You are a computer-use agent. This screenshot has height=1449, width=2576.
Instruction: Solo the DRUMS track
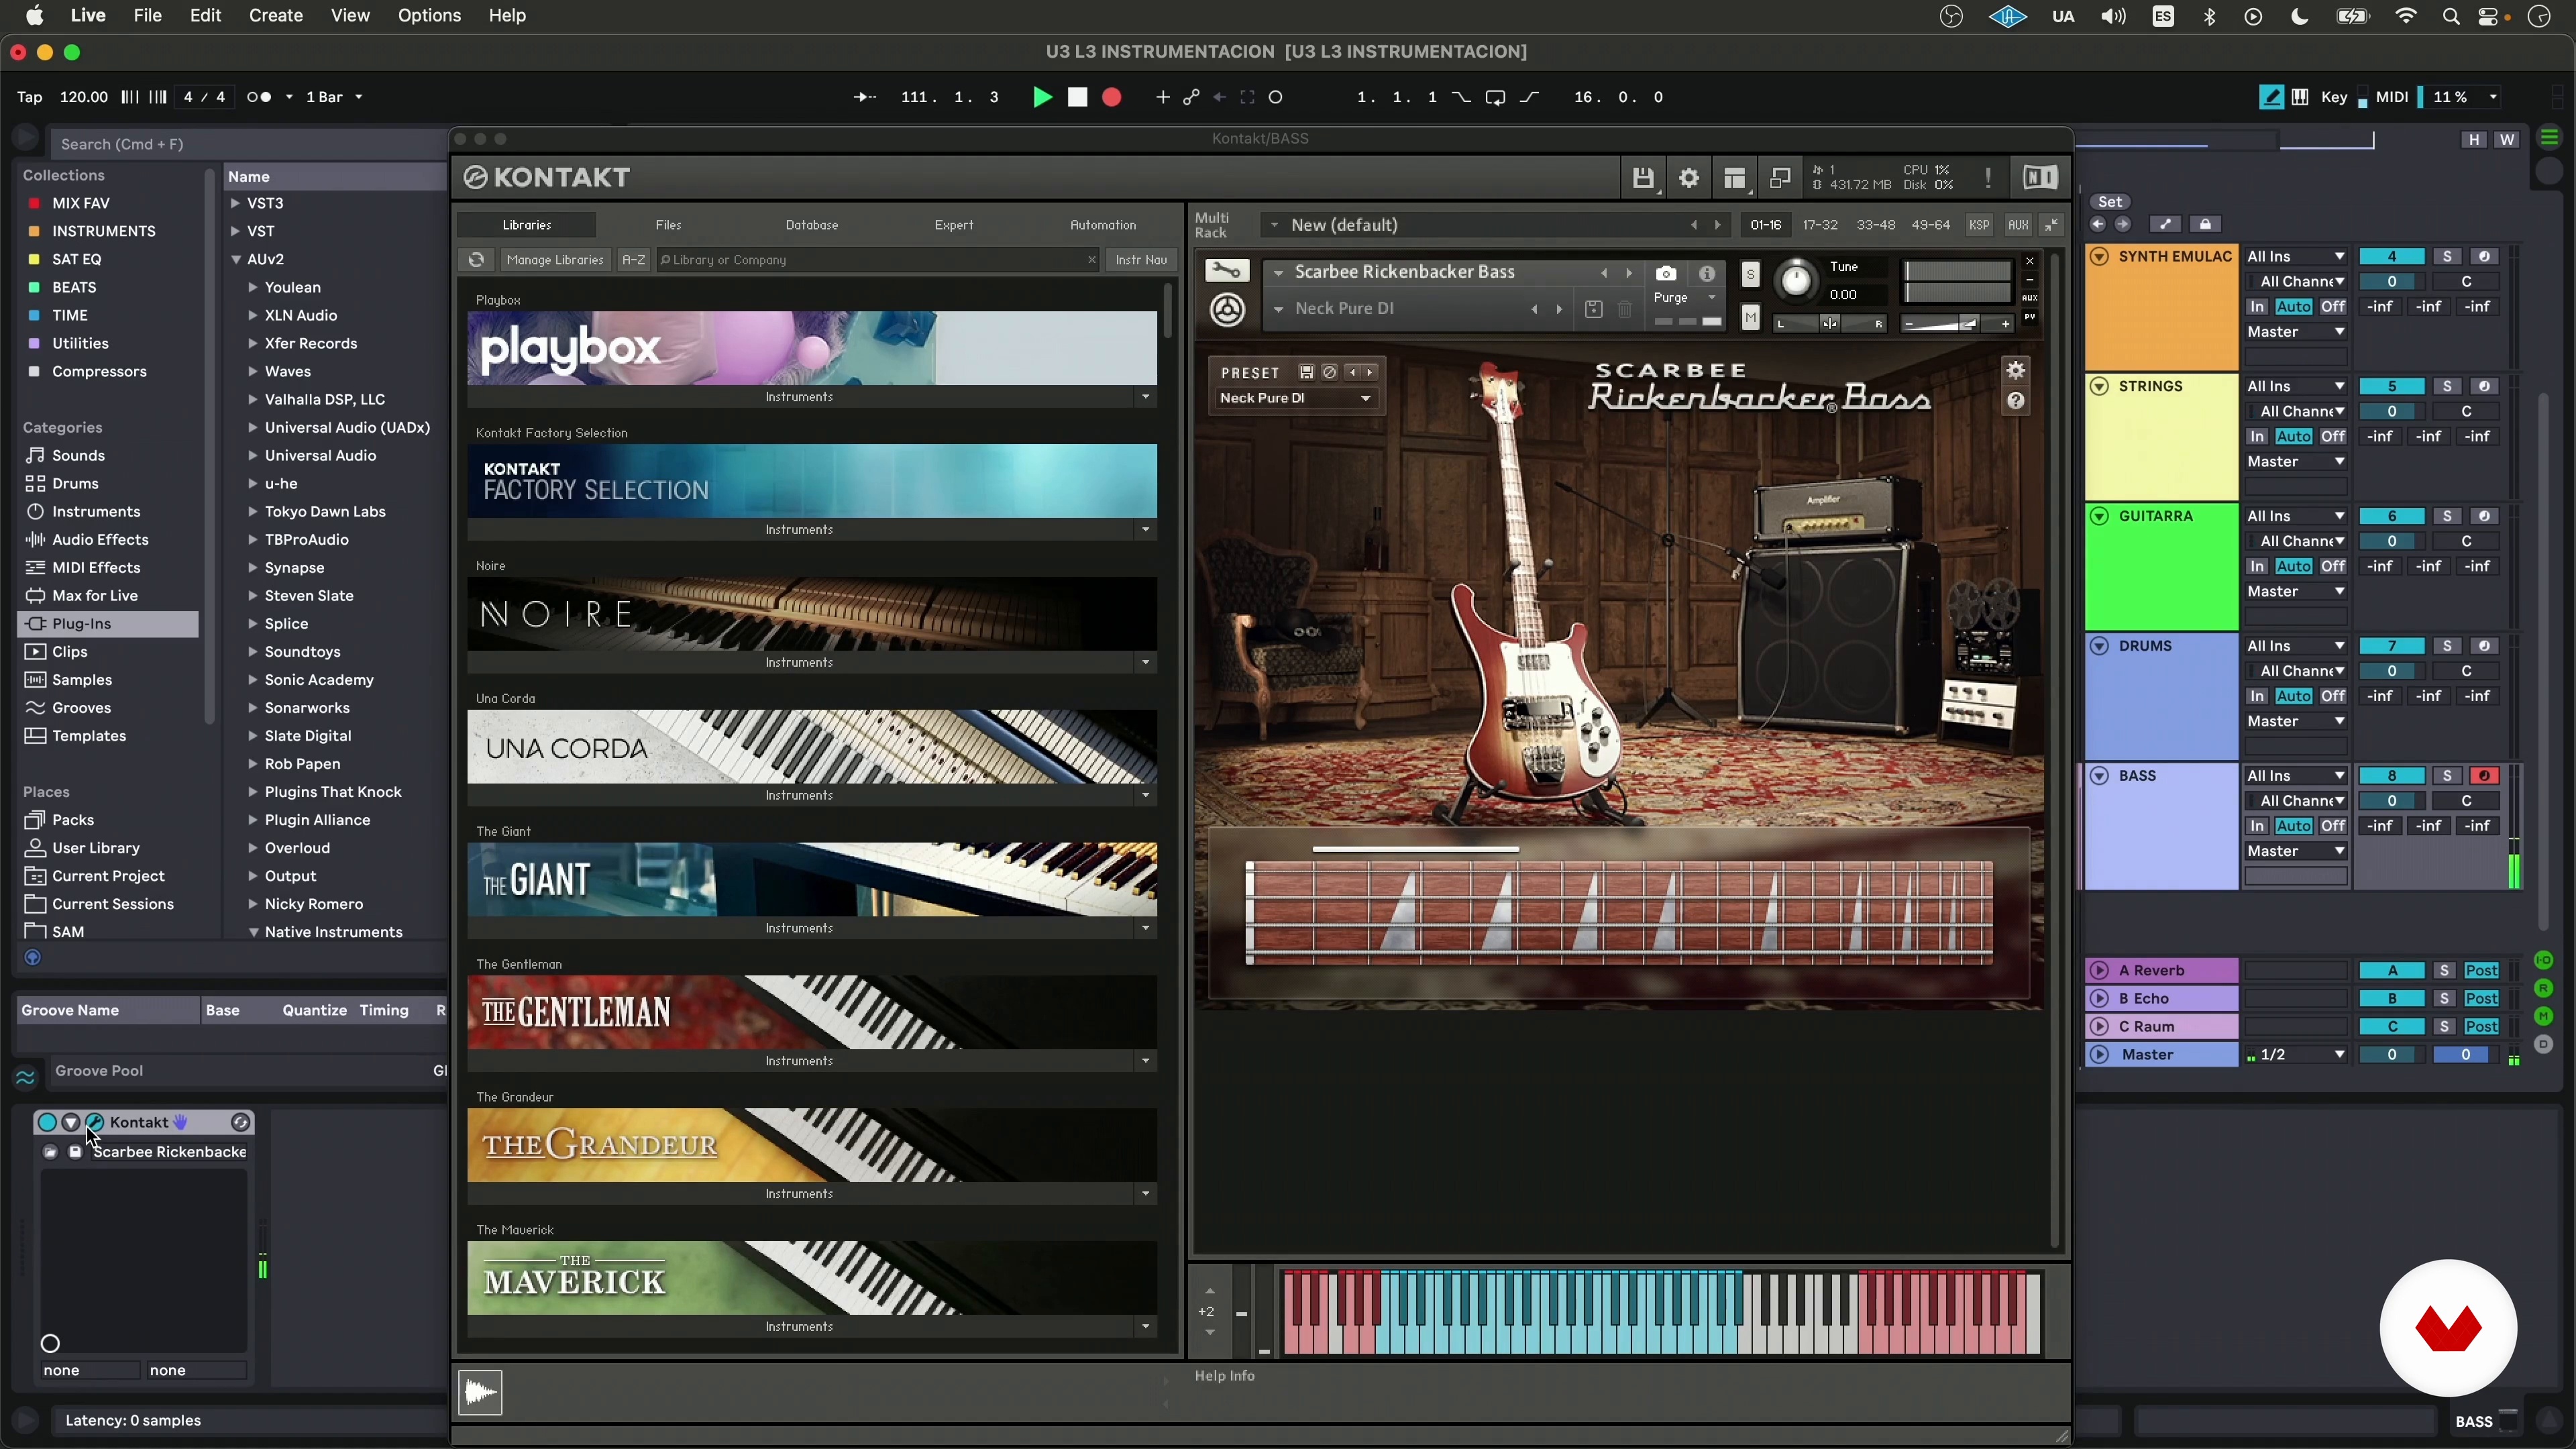pyautogui.click(x=2447, y=646)
